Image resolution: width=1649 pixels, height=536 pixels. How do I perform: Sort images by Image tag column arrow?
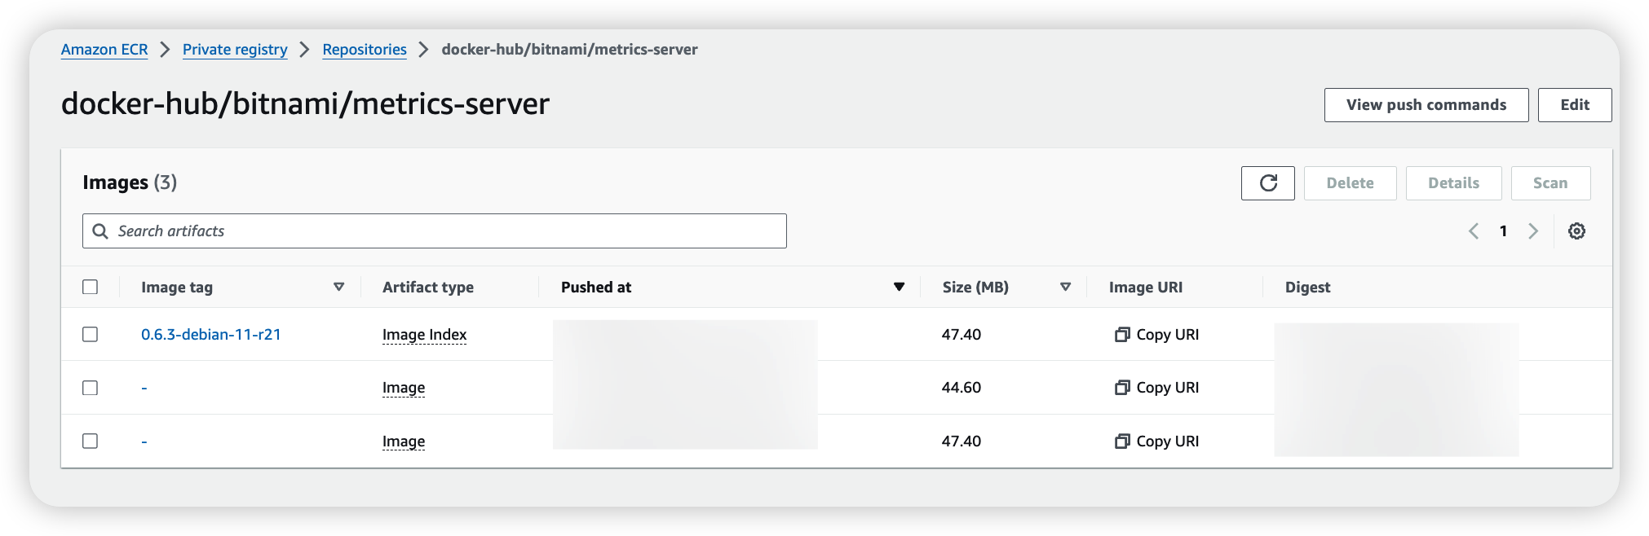[x=338, y=287]
